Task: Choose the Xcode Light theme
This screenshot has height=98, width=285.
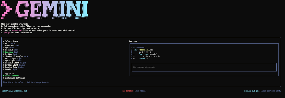Action: pyautogui.click(x=10, y=69)
